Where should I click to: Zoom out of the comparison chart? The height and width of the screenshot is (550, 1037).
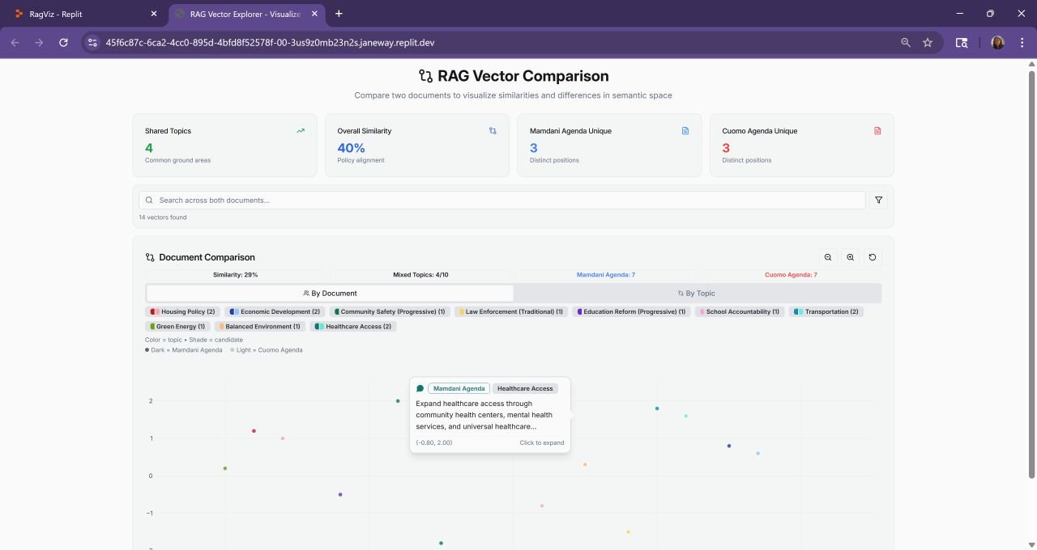828,257
